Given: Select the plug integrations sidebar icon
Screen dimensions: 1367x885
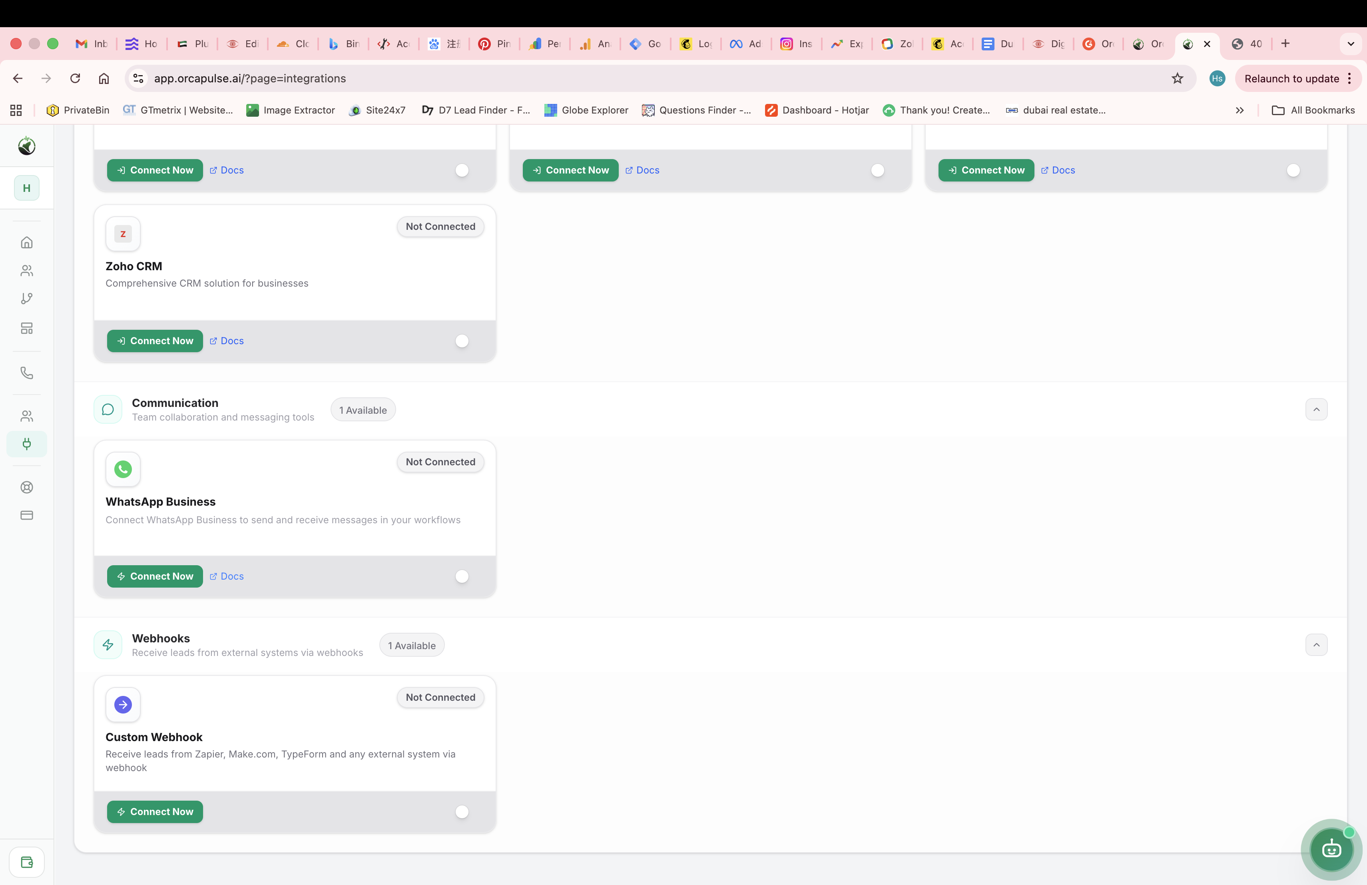Looking at the screenshot, I should pyautogui.click(x=26, y=444).
